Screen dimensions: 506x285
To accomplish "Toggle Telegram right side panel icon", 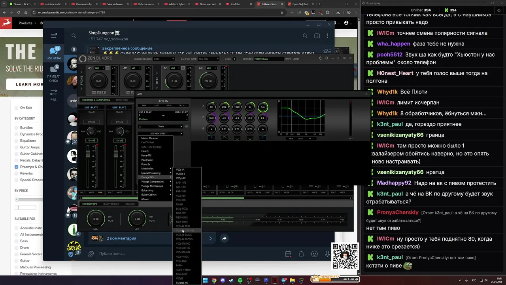I will click(x=317, y=36).
